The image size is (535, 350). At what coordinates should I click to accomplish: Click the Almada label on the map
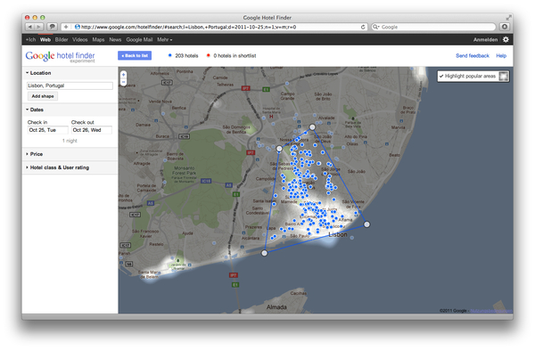(276, 307)
